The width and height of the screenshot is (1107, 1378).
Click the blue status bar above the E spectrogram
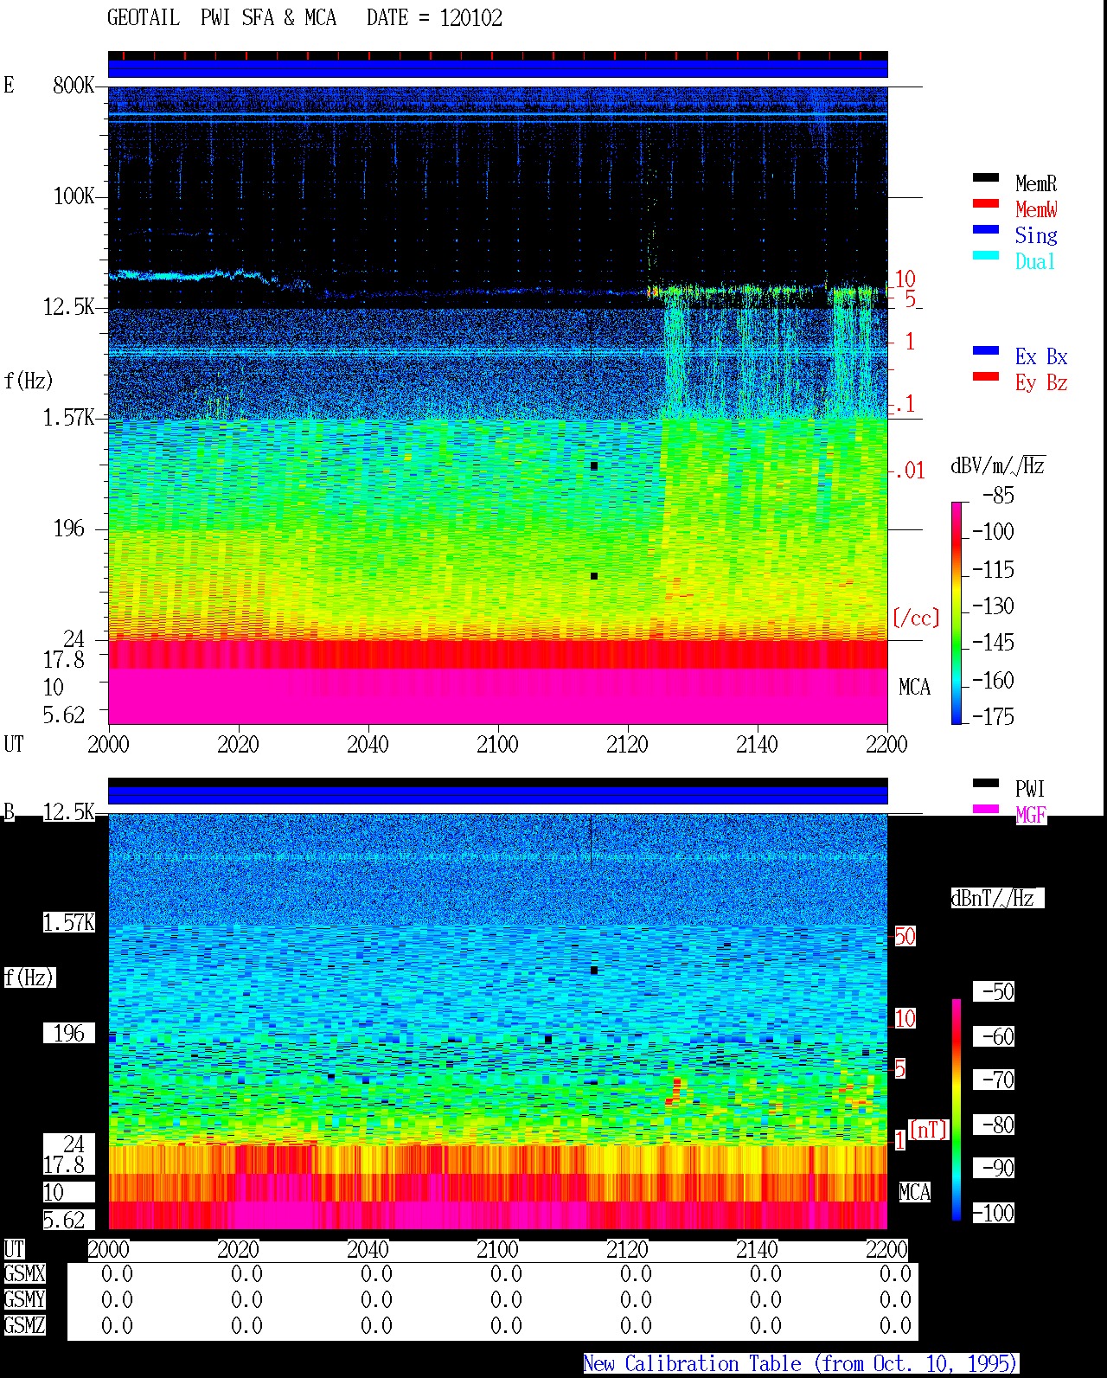[x=498, y=68]
